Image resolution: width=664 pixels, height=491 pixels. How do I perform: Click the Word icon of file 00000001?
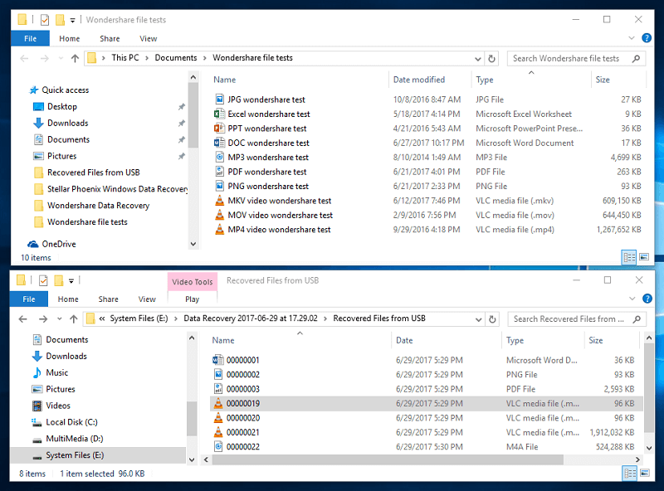[218, 360]
